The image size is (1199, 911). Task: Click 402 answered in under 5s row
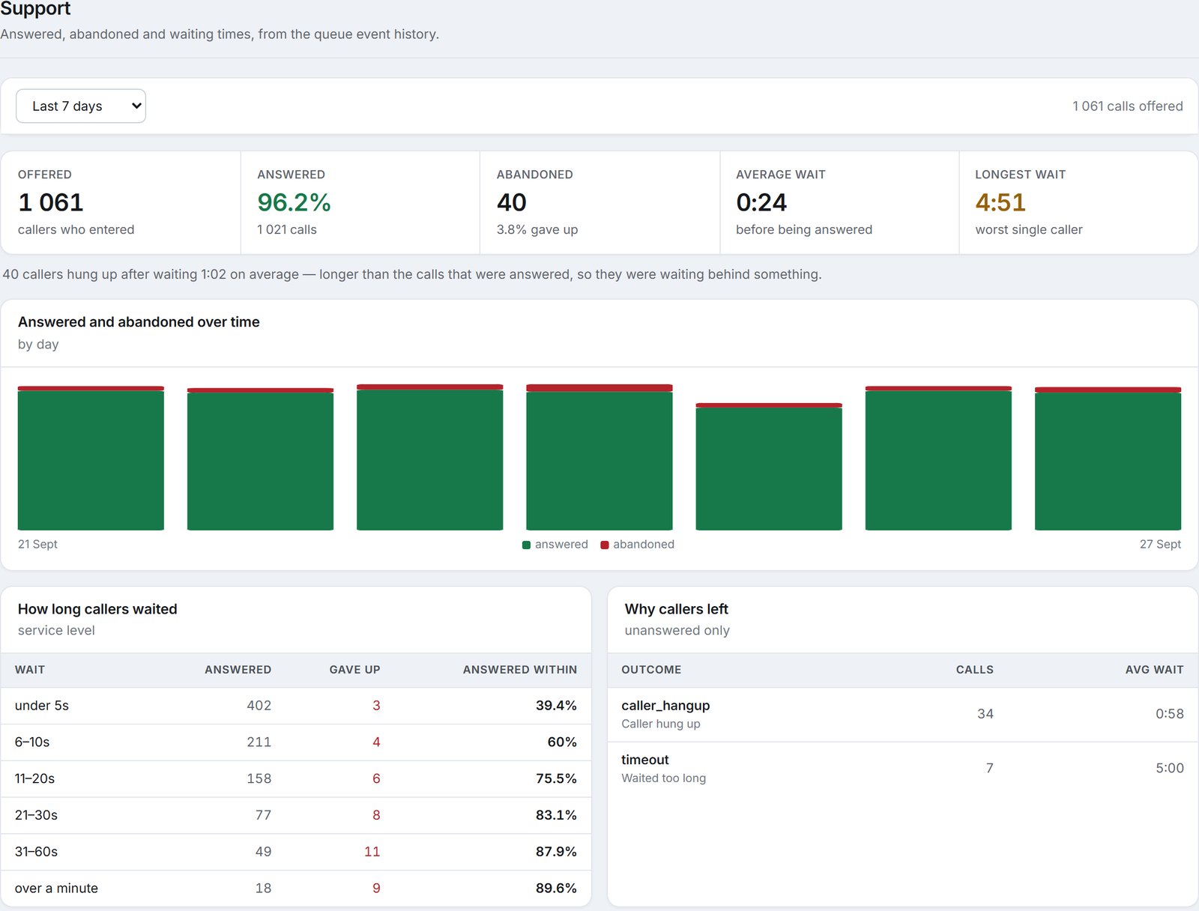pyautogui.click(x=259, y=706)
